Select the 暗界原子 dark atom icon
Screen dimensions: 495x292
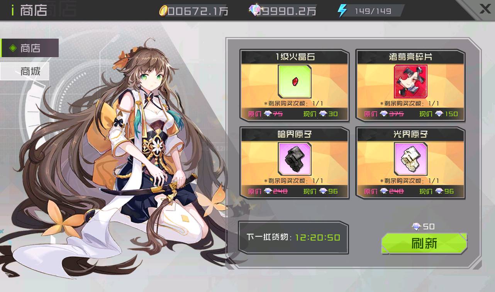click(295, 159)
